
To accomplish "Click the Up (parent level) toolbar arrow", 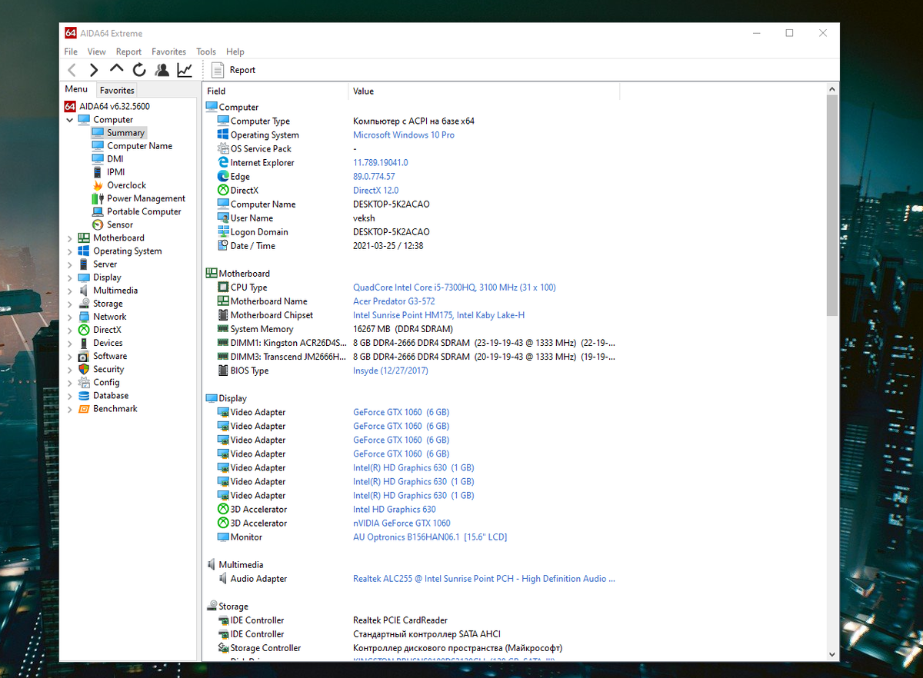I will (x=116, y=69).
